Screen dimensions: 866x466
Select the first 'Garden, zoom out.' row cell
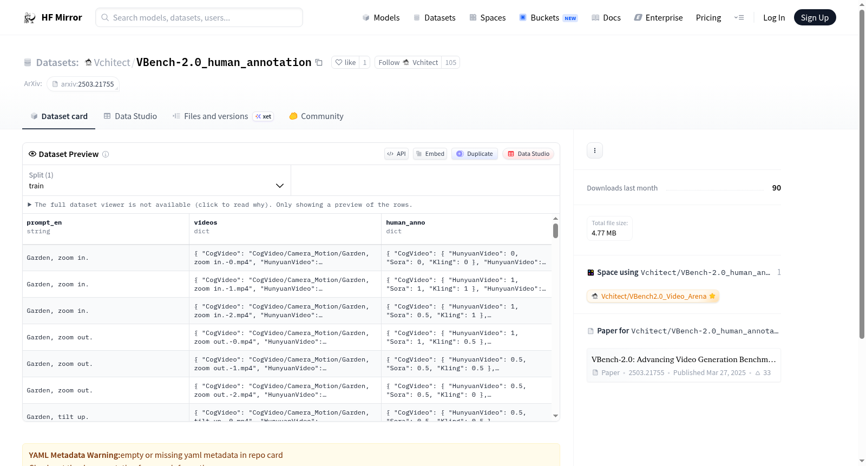(x=106, y=338)
